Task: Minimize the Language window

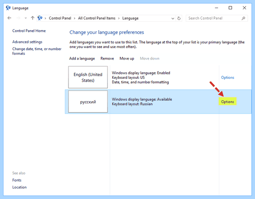Action: (216, 8)
